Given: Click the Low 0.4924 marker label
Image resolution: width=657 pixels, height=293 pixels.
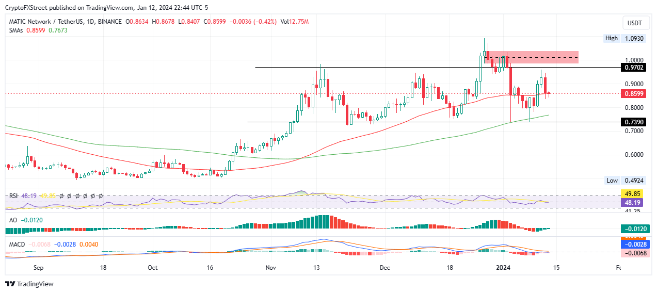Looking at the screenshot, I should pos(624,181).
